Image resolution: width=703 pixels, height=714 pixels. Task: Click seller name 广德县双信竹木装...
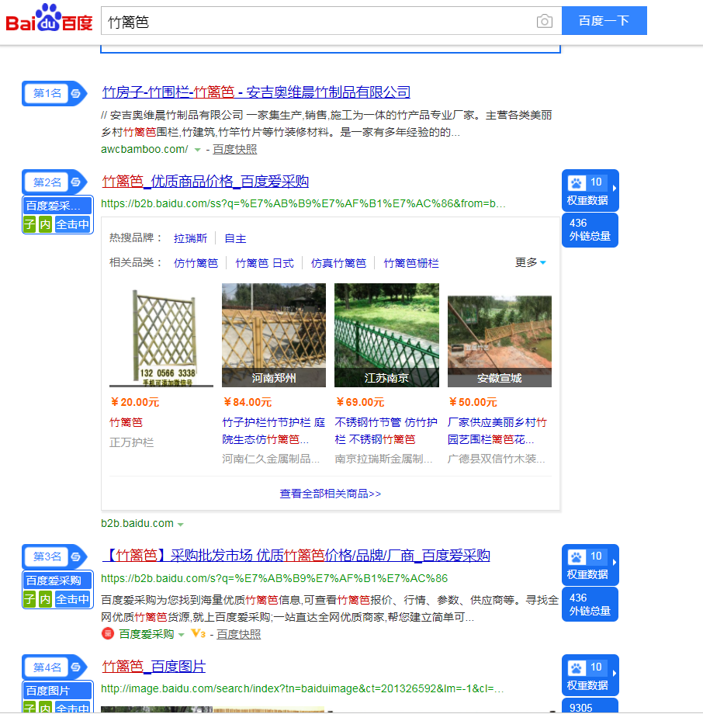(x=497, y=459)
